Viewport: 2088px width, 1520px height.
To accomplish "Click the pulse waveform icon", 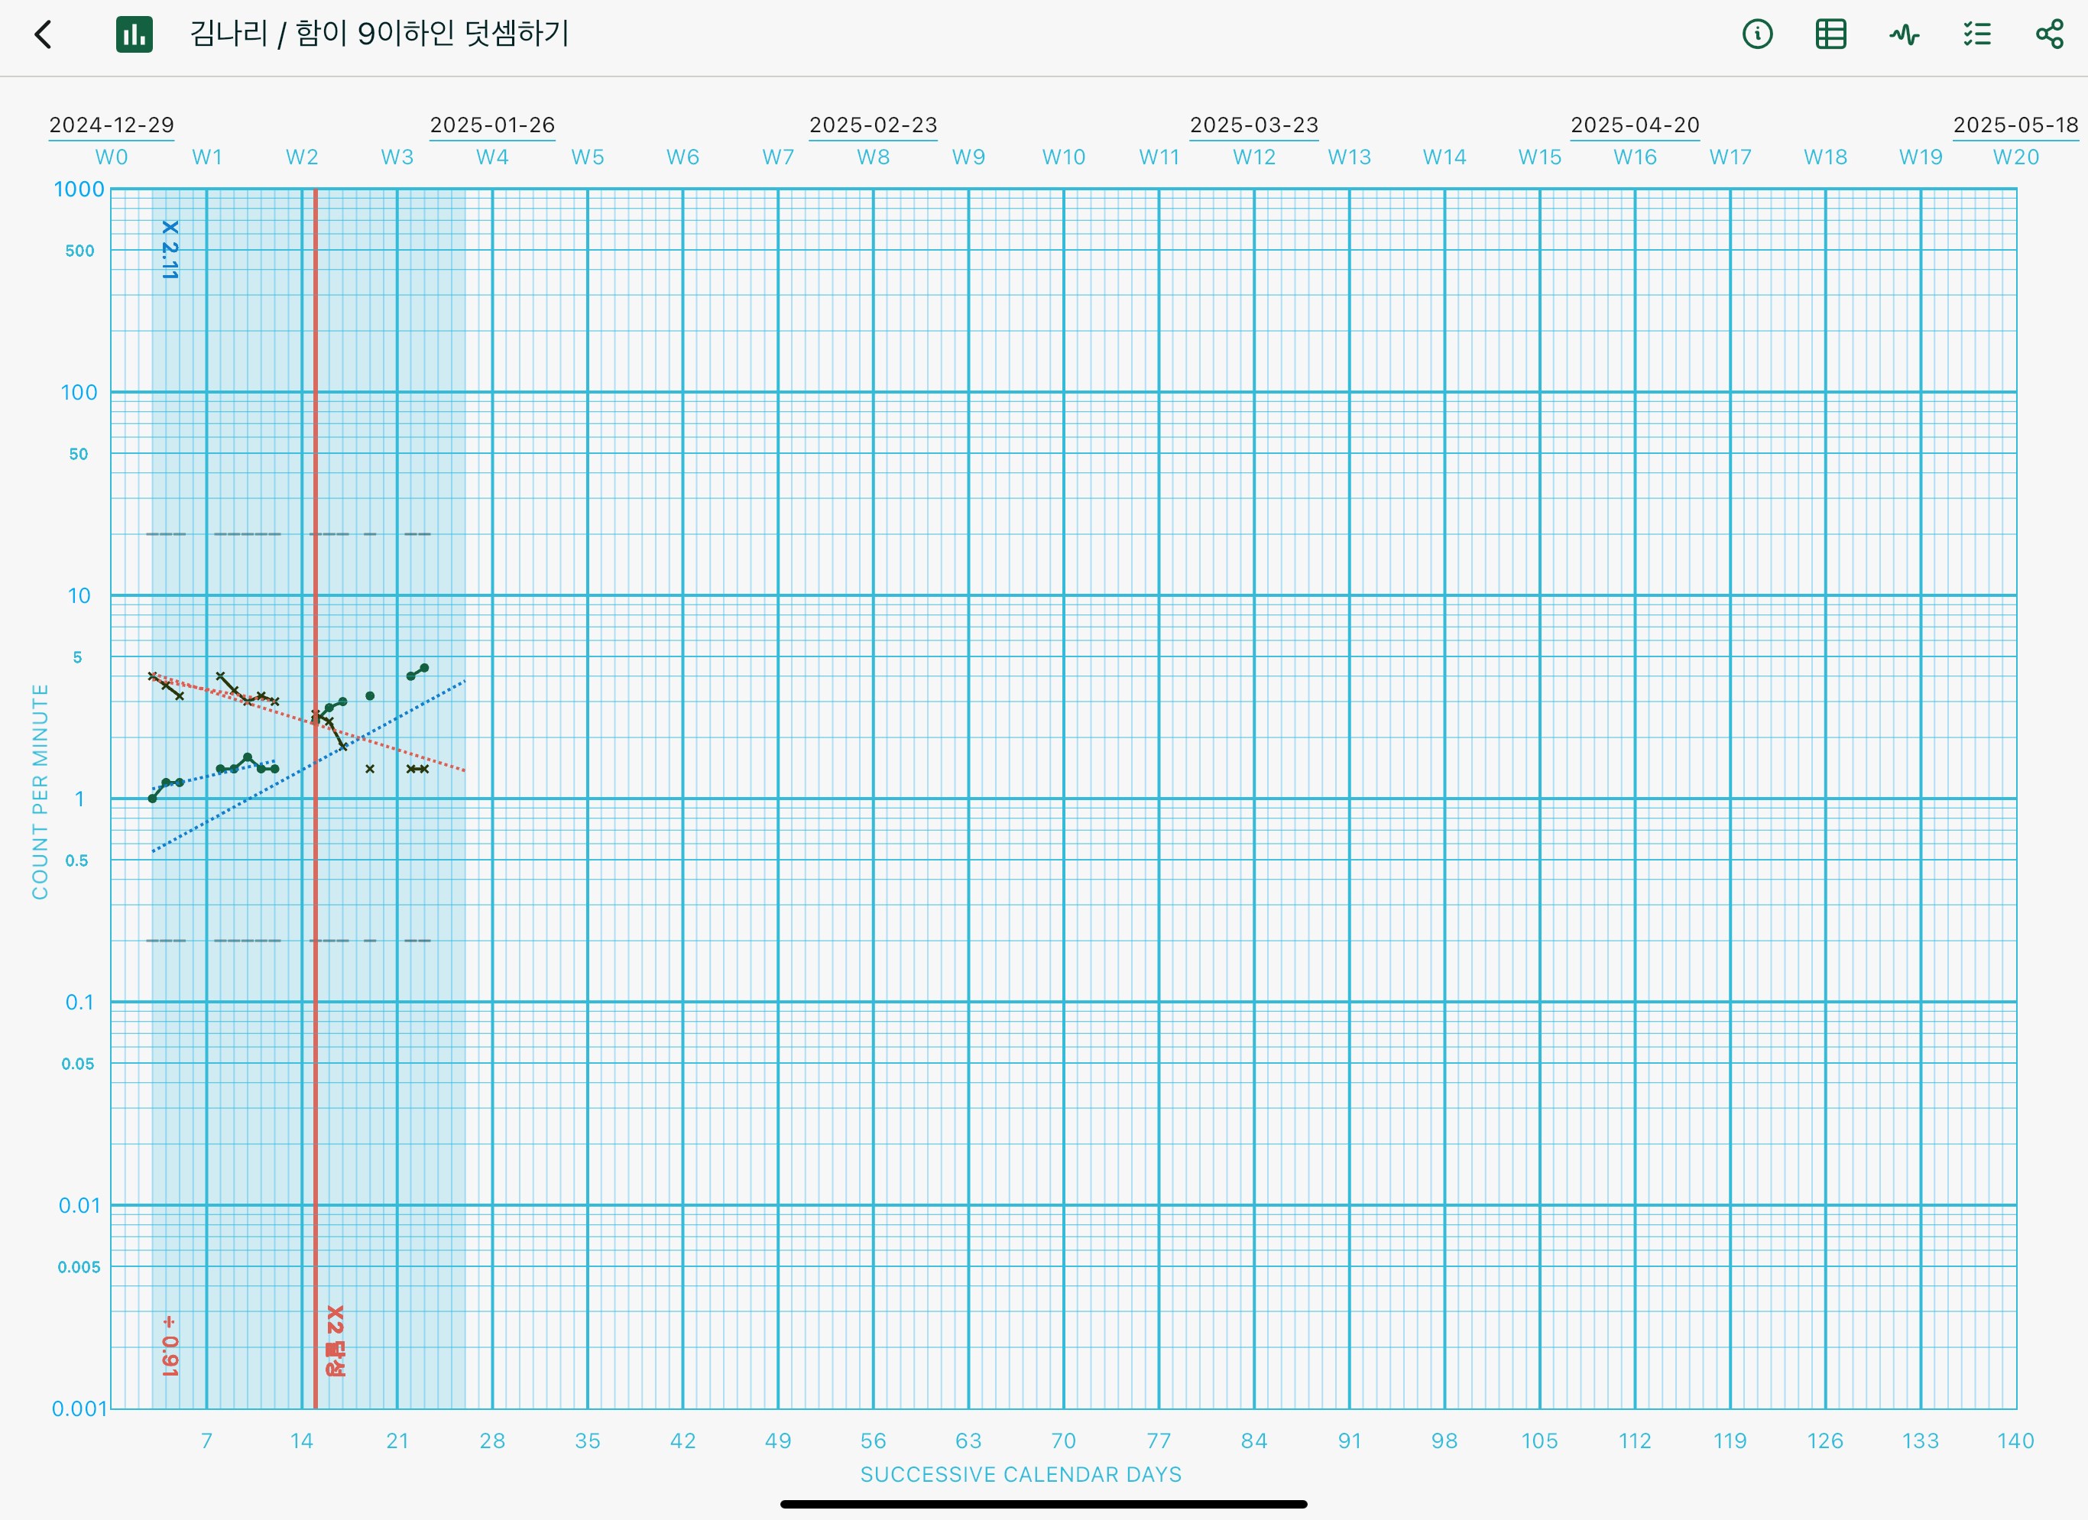I will tap(1904, 35).
